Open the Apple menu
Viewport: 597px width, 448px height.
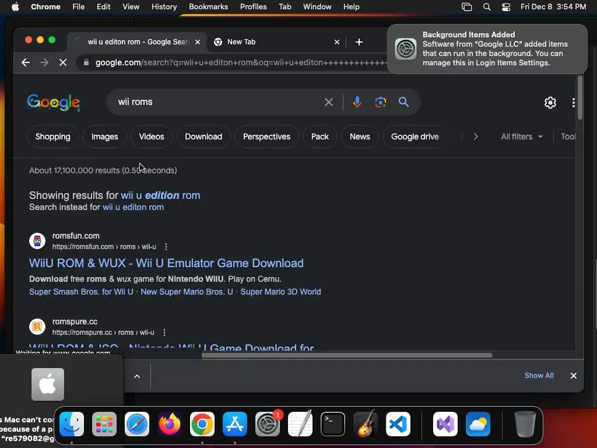15,7
